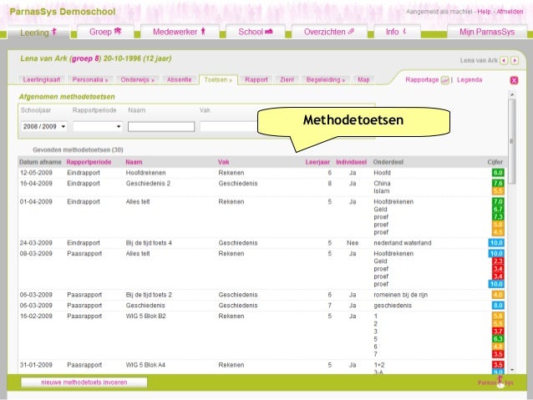The image size is (533, 400).
Task: Open the Legenda link
Action: 470,80
